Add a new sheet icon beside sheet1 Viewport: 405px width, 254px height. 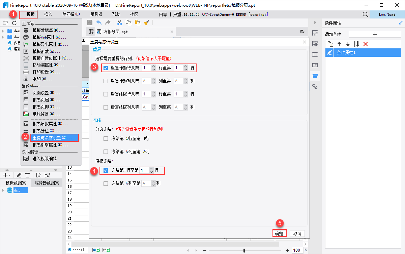(x=96, y=250)
